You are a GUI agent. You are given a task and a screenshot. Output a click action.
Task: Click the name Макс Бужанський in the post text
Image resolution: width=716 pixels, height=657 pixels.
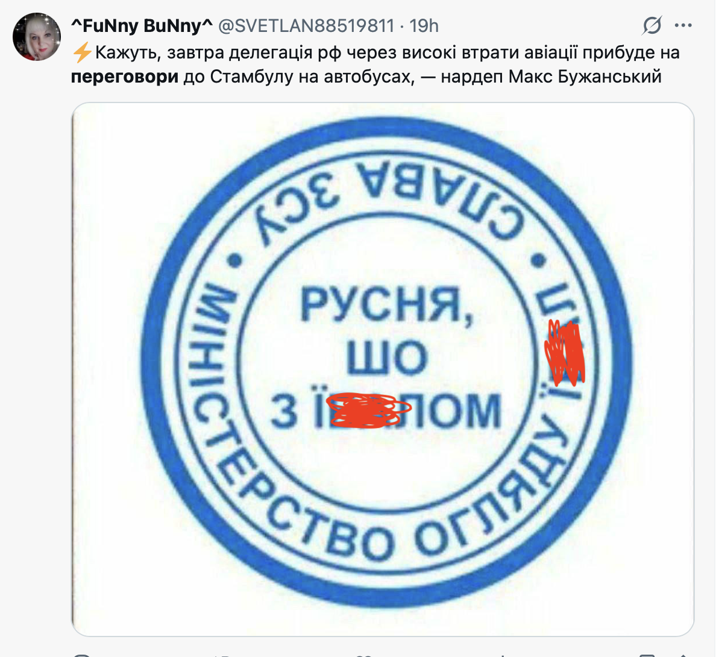[585, 77]
